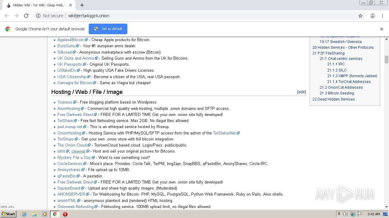The width and height of the screenshot is (389, 218).
Task: Open Chrome's three-dot menu
Action: 382,16
